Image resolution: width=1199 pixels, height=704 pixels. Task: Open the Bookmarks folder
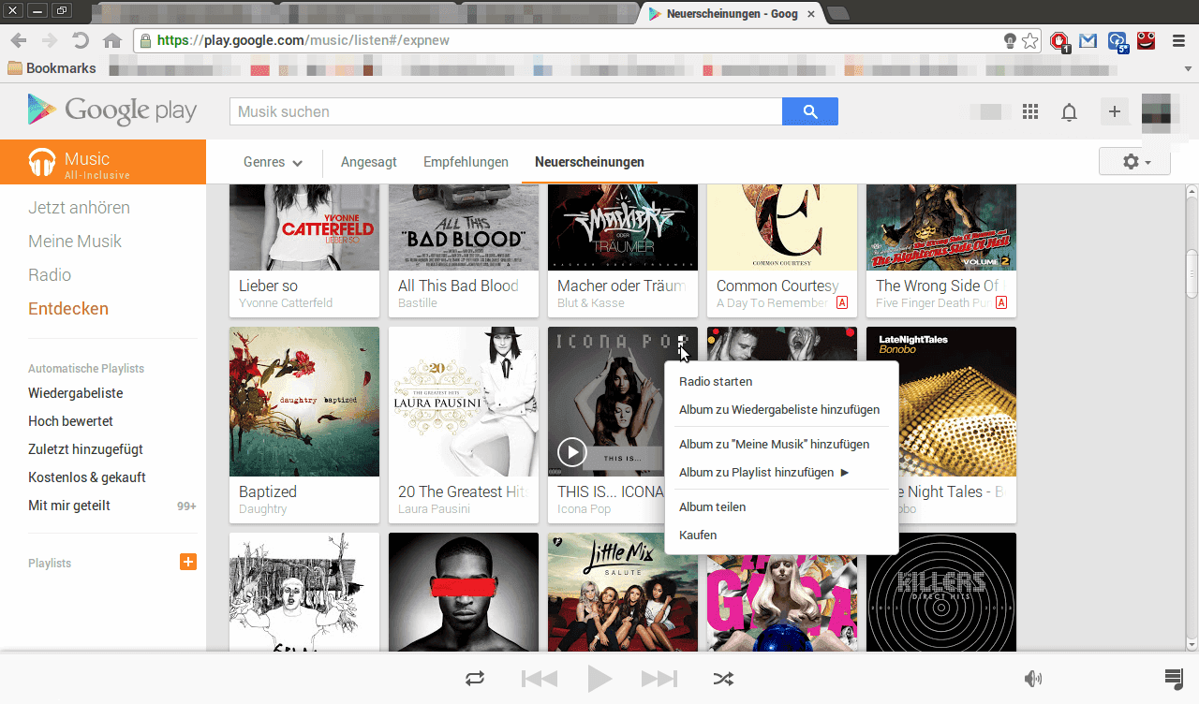(x=52, y=67)
